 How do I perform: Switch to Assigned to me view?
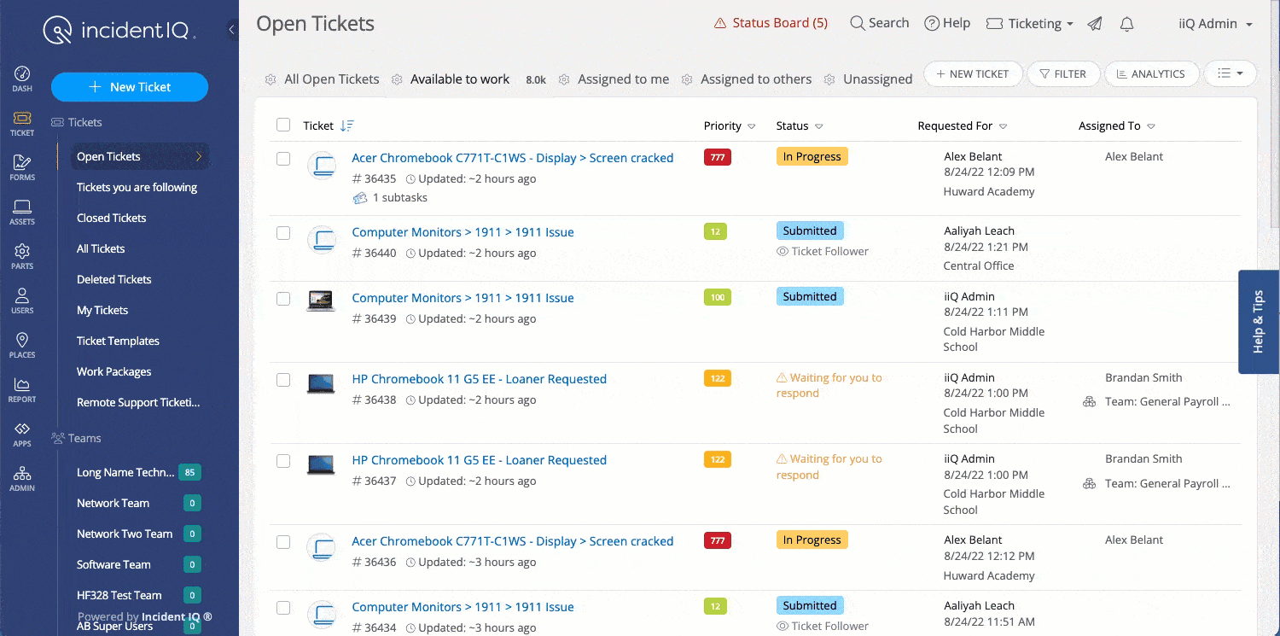click(x=624, y=79)
